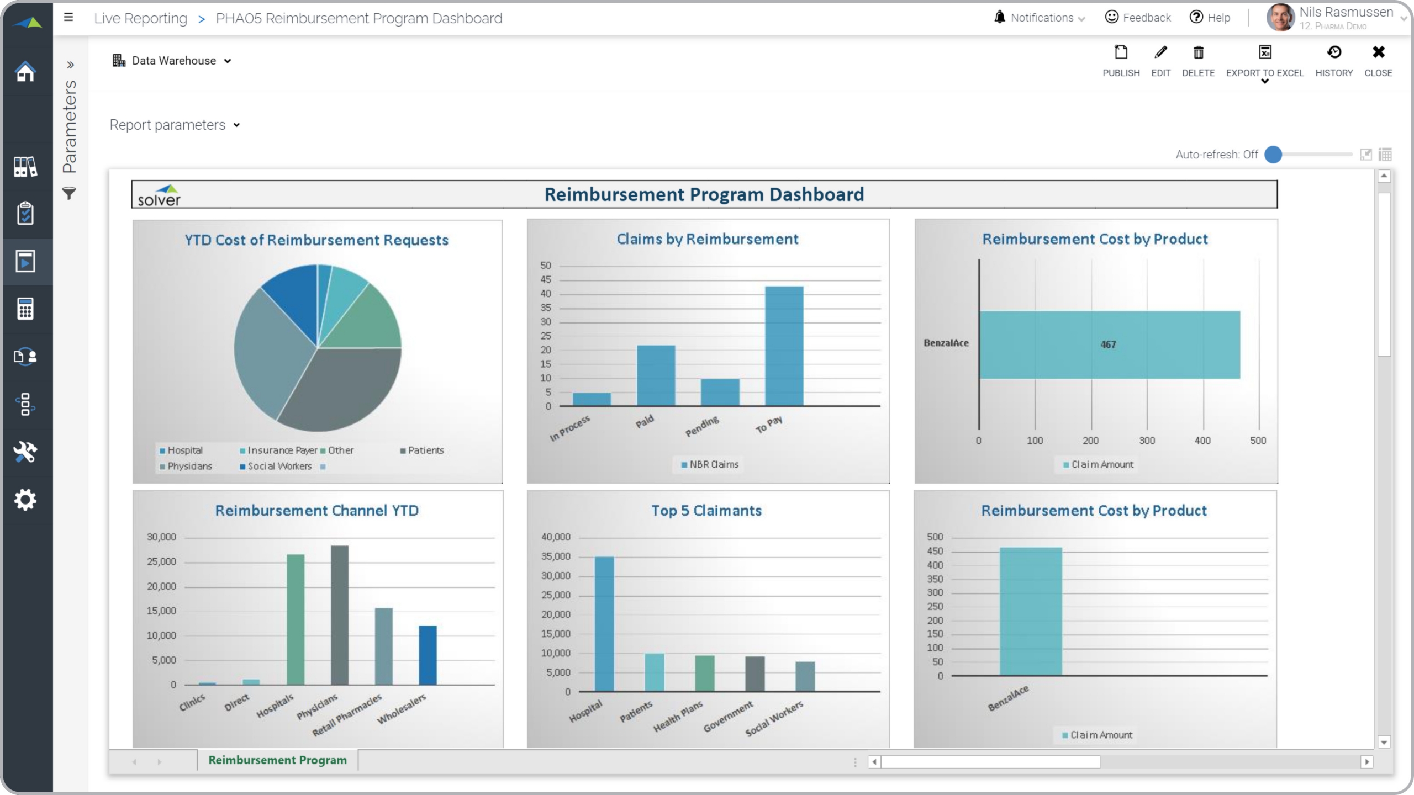Toggle the hamburger navigation menu
The width and height of the screenshot is (1414, 795).
pyautogui.click(x=68, y=17)
